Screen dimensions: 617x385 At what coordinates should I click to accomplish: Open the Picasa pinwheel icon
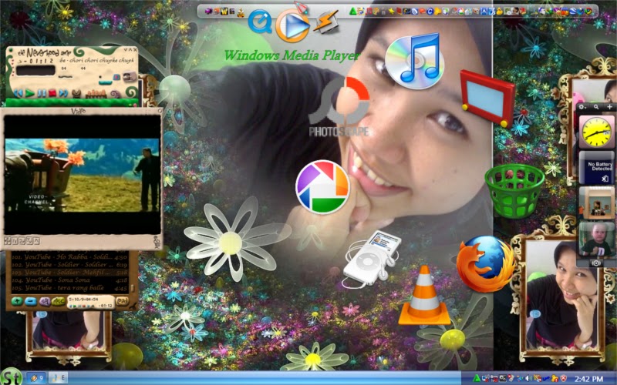pyautogui.click(x=322, y=186)
